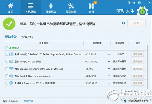Open the feedback chat icon in title bar

(x=129, y=3)
